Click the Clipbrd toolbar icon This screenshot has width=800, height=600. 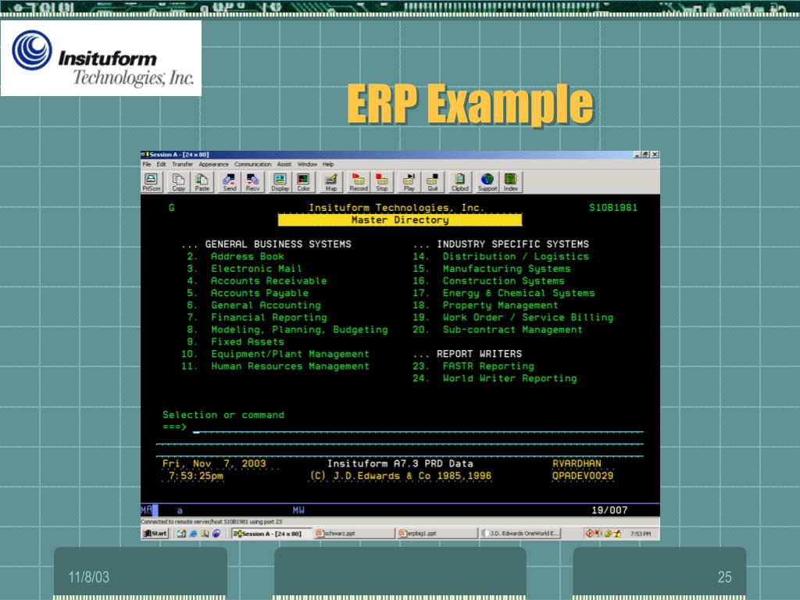459,181
